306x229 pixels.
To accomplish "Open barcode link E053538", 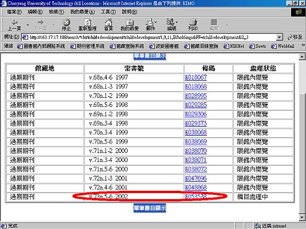I will 196,197.
